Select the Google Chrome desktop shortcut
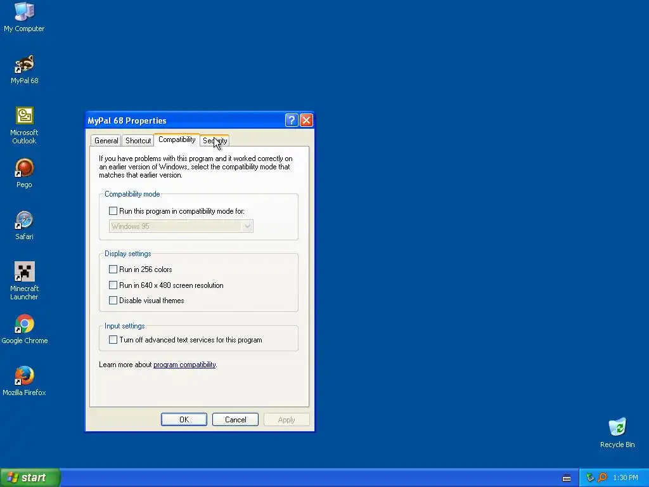 [x=24, y=330]
